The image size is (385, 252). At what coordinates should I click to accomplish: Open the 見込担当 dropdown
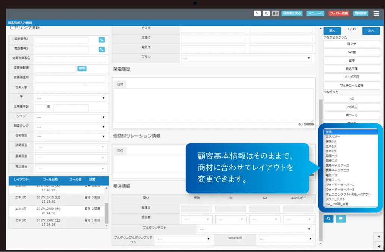pos(71,168)
